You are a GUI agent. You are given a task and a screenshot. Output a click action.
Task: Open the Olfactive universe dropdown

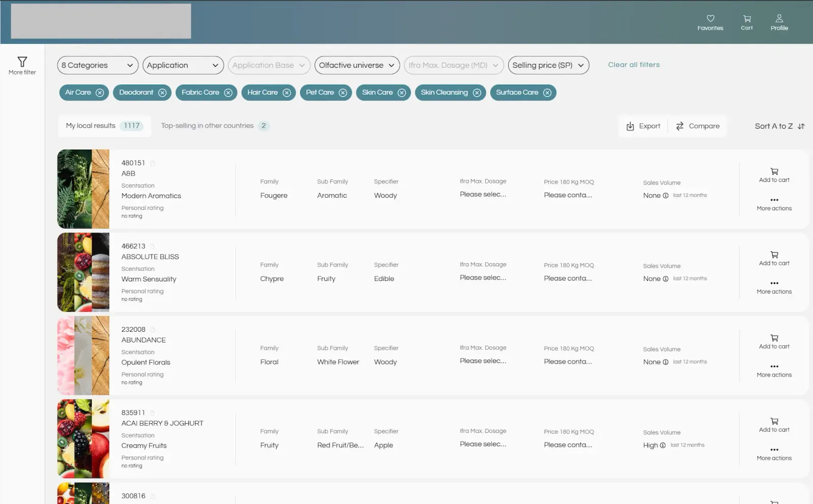point(357,65)
